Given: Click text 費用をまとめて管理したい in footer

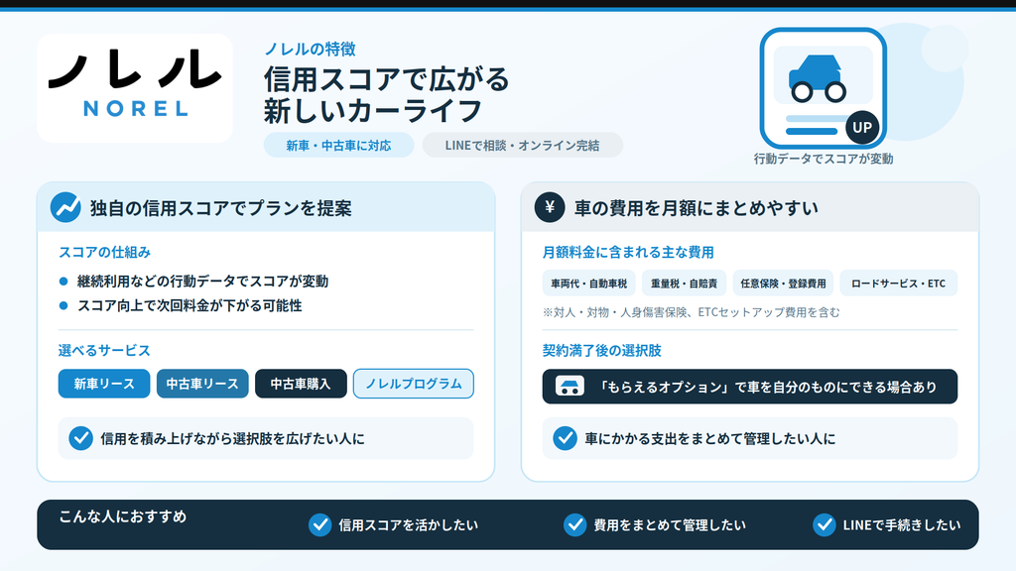Looking at the screenshot, I should click(670, 525).
